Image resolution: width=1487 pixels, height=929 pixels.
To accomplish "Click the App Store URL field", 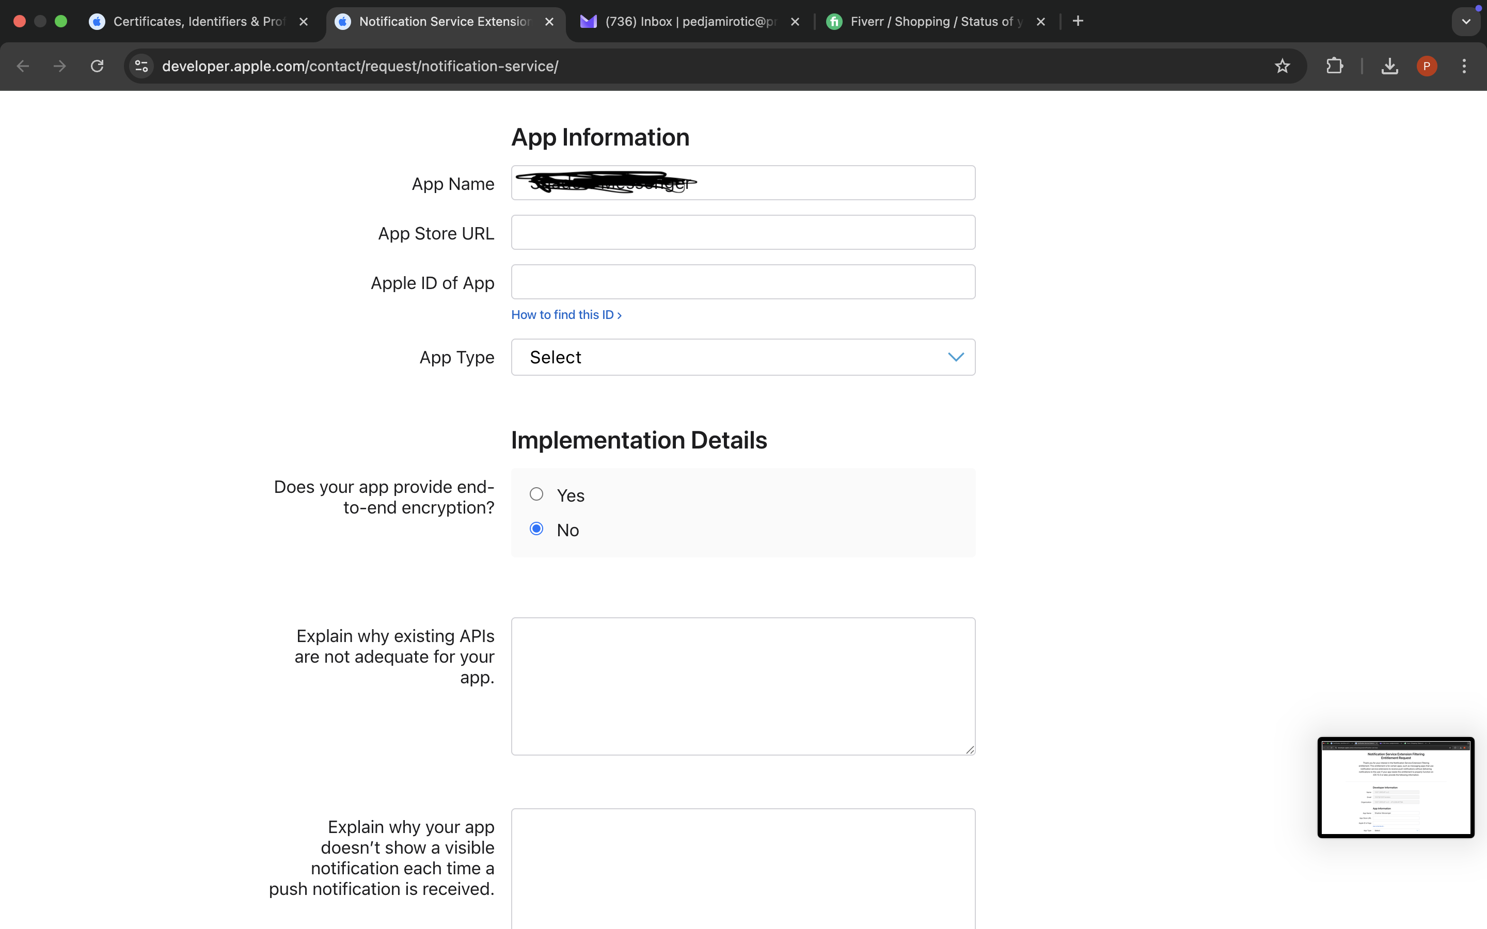I will pos(743,232).
